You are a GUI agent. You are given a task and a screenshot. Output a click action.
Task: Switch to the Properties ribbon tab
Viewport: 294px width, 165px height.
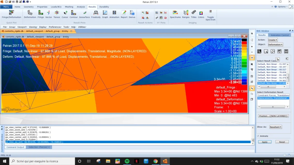tap(42, 7)
